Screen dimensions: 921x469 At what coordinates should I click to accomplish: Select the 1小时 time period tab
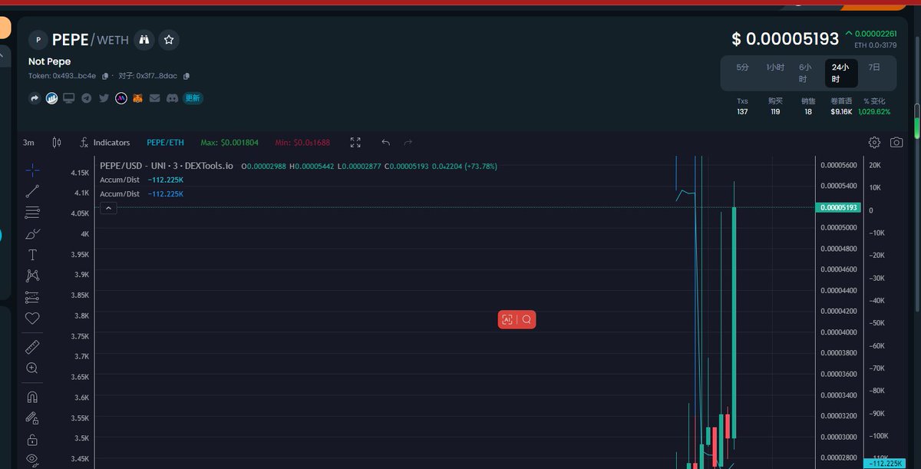coord(774,68)
